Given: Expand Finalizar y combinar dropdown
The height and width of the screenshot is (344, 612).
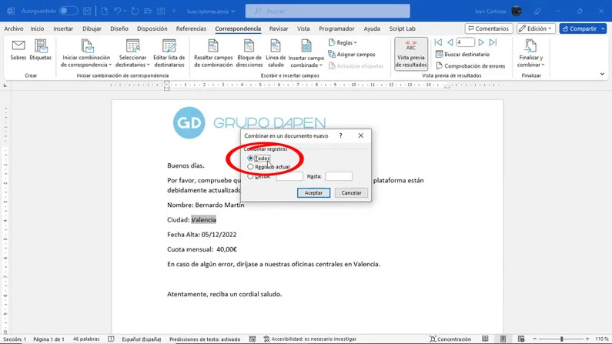Looking at the screenshot, I should pyautogui.click(x=530, y=54).
